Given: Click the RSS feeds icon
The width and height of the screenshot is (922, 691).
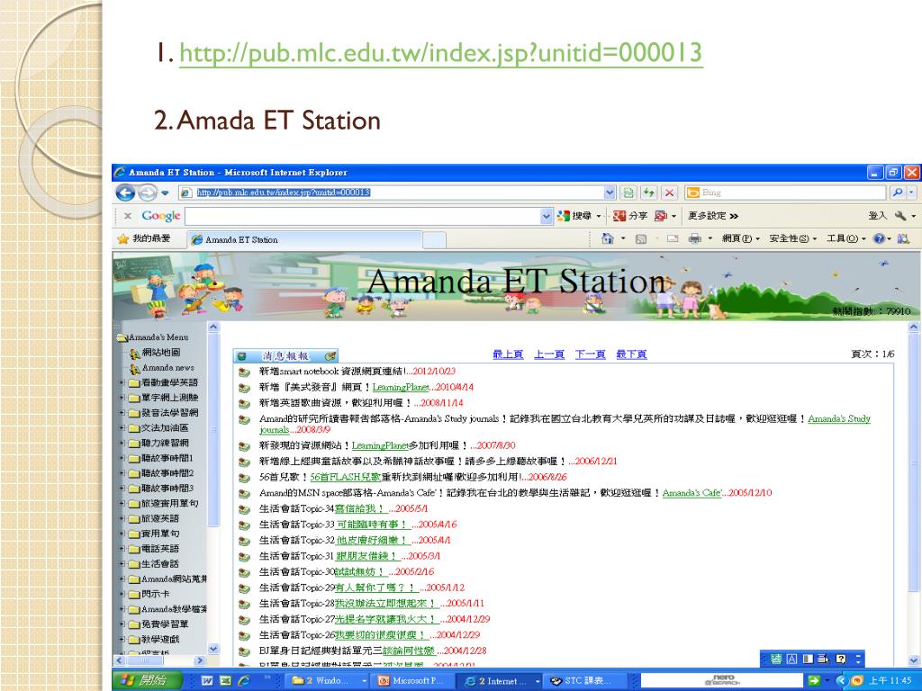Looking at the screenshot, I should point(641,238).
